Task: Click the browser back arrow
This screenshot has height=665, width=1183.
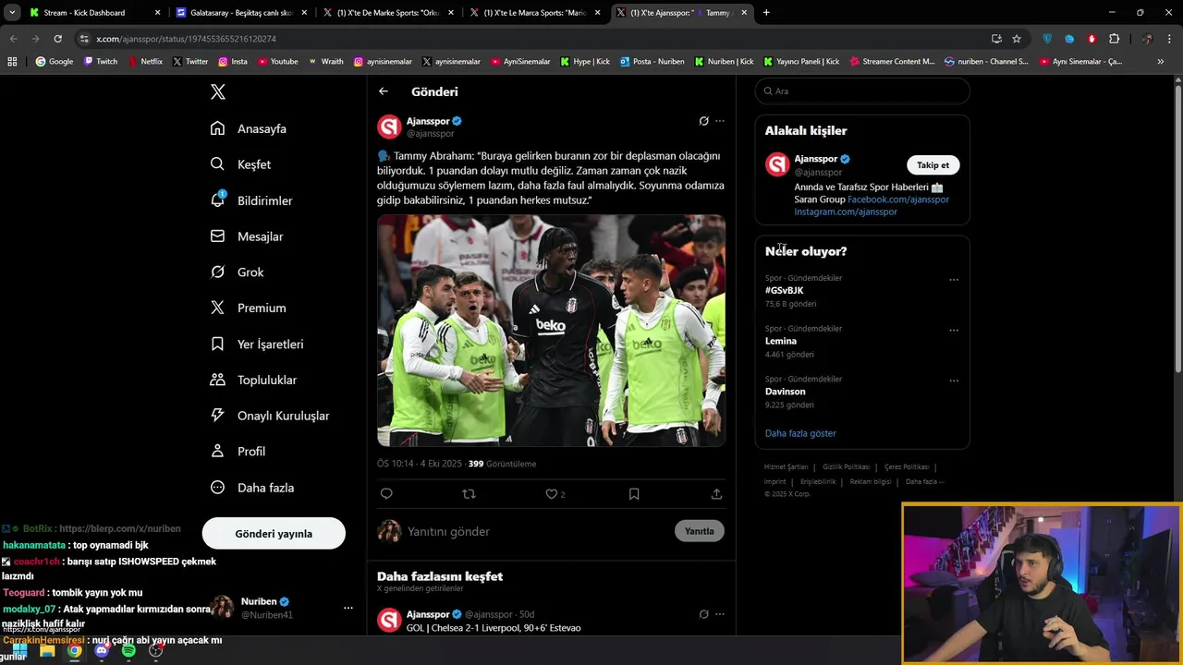Action: [x=13, y=39]
